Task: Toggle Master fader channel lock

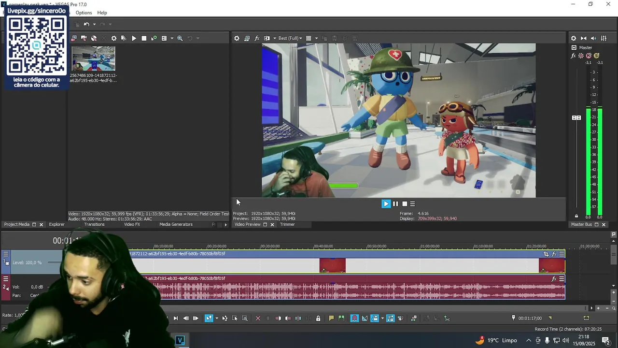Action: coord(576,216)
